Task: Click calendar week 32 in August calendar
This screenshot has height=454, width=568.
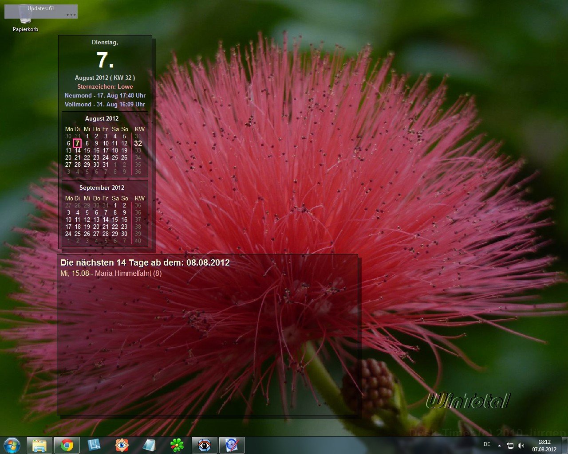Action: pyautogui.click(x=138, y=143)
